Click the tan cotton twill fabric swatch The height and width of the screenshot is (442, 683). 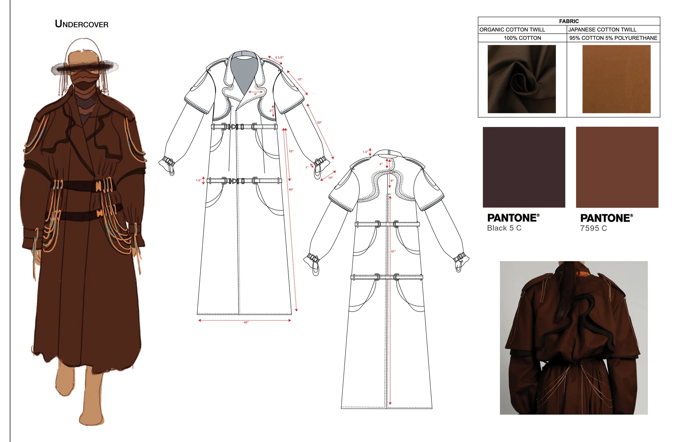click(x=616, y=79)
